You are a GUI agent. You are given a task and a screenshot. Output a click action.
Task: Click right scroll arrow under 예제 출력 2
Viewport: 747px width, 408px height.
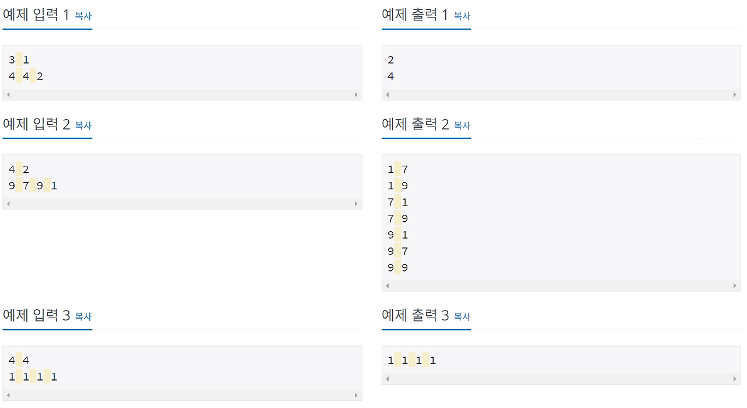point(735,285)
